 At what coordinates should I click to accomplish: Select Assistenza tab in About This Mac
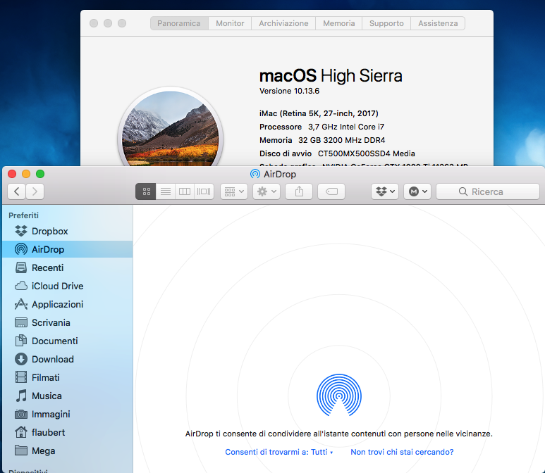[x=438, y=23]
